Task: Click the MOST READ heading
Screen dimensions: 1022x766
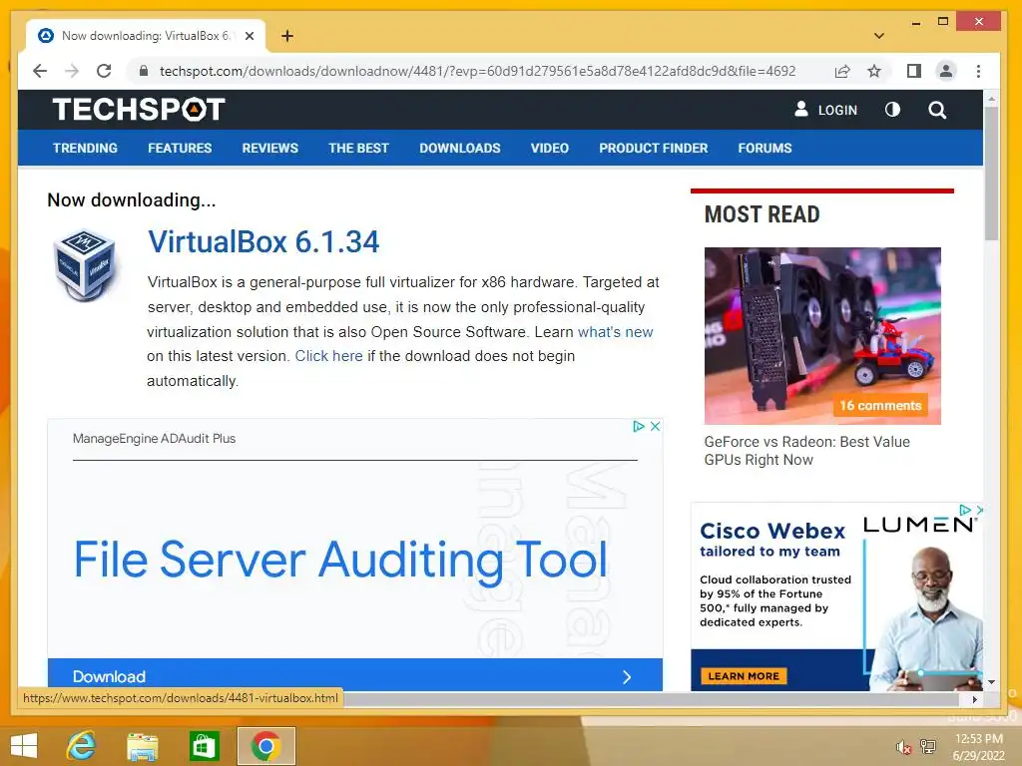Action: coord(762,214)
